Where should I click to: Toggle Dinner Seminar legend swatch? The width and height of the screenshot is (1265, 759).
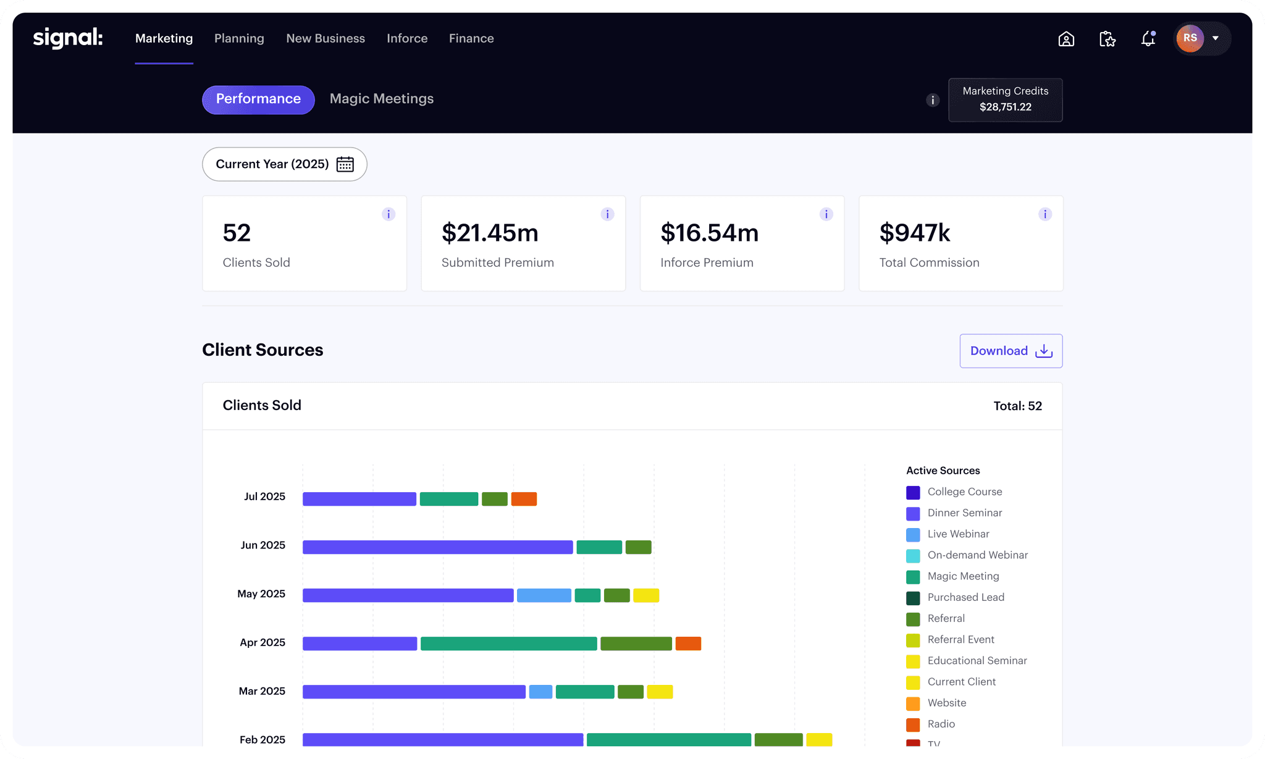913,513
